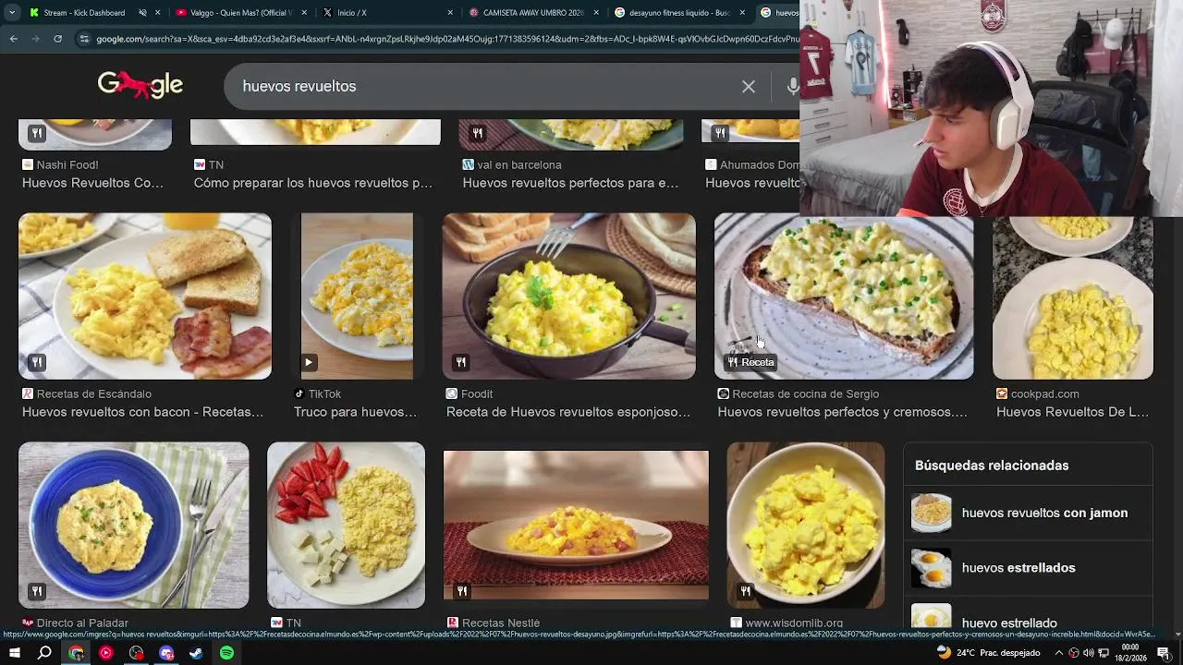Open the taskbar clock showing 18/2/2026
Screen dimensions: 1183x665
tap(1130, 653)
